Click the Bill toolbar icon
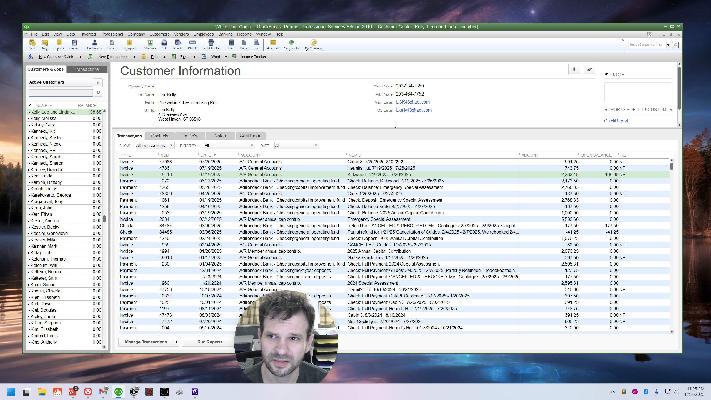The height and width of the screenshot is (400, 711). point(164,44)
